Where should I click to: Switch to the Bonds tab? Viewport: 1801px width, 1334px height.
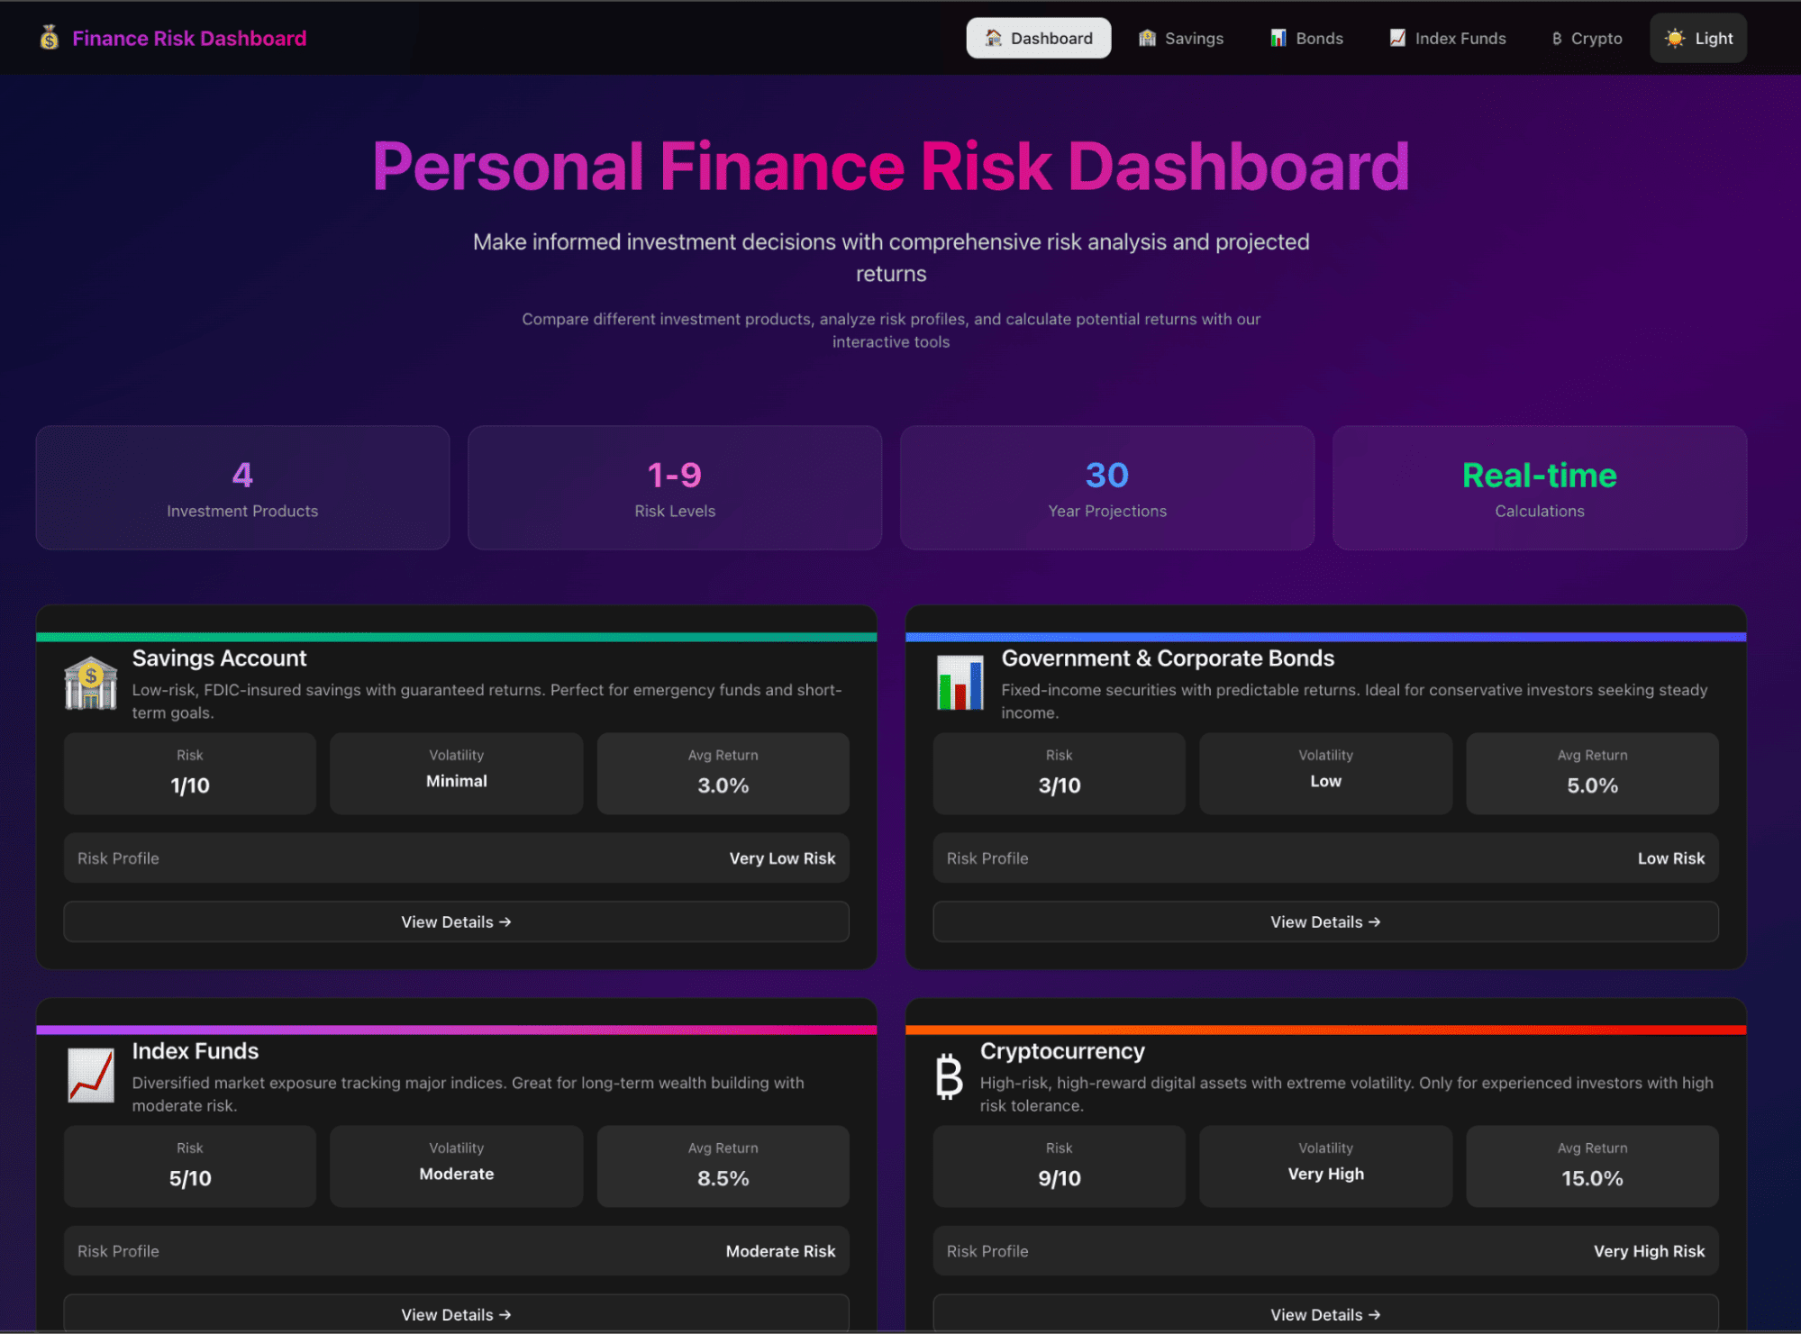(1306, 38)
